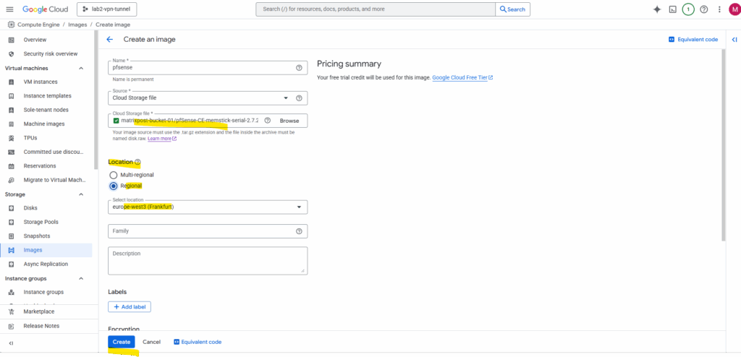Screen dimensions: 741x357
Task: Open VM instances in sidebar
Action: tap(41, 82)
